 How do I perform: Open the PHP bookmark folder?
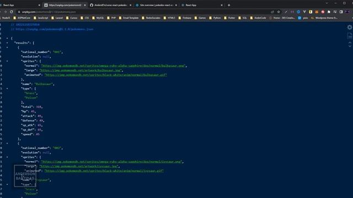point(111,18)
